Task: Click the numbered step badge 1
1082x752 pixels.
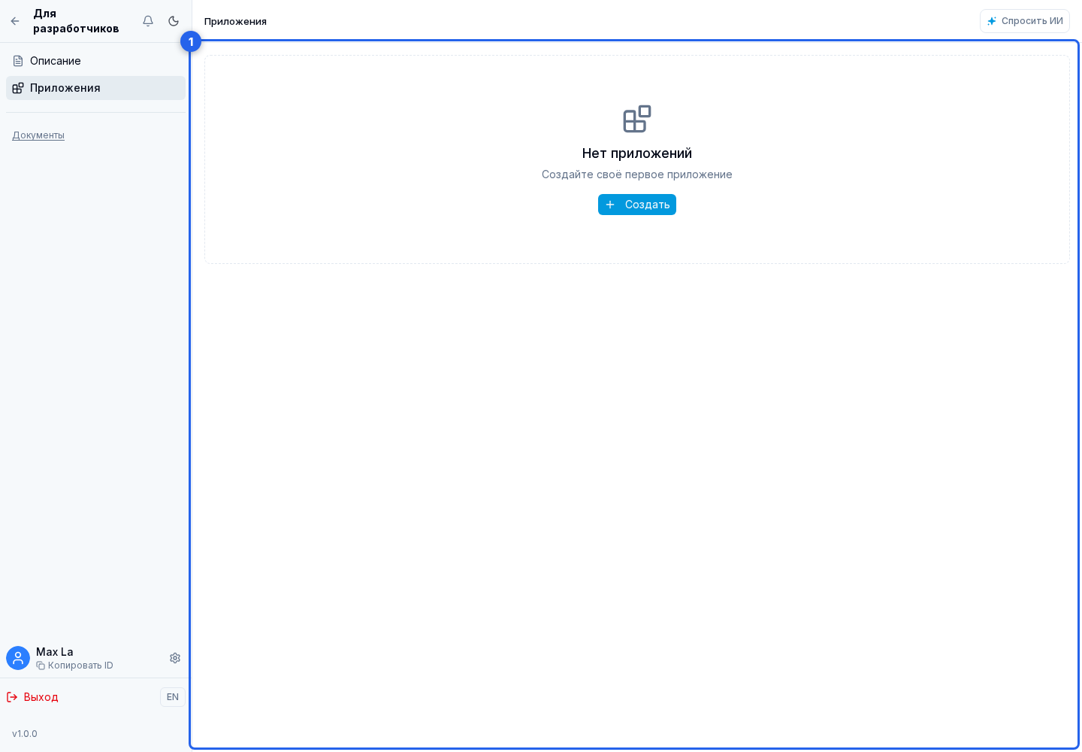Action: (x=191, y=41)
